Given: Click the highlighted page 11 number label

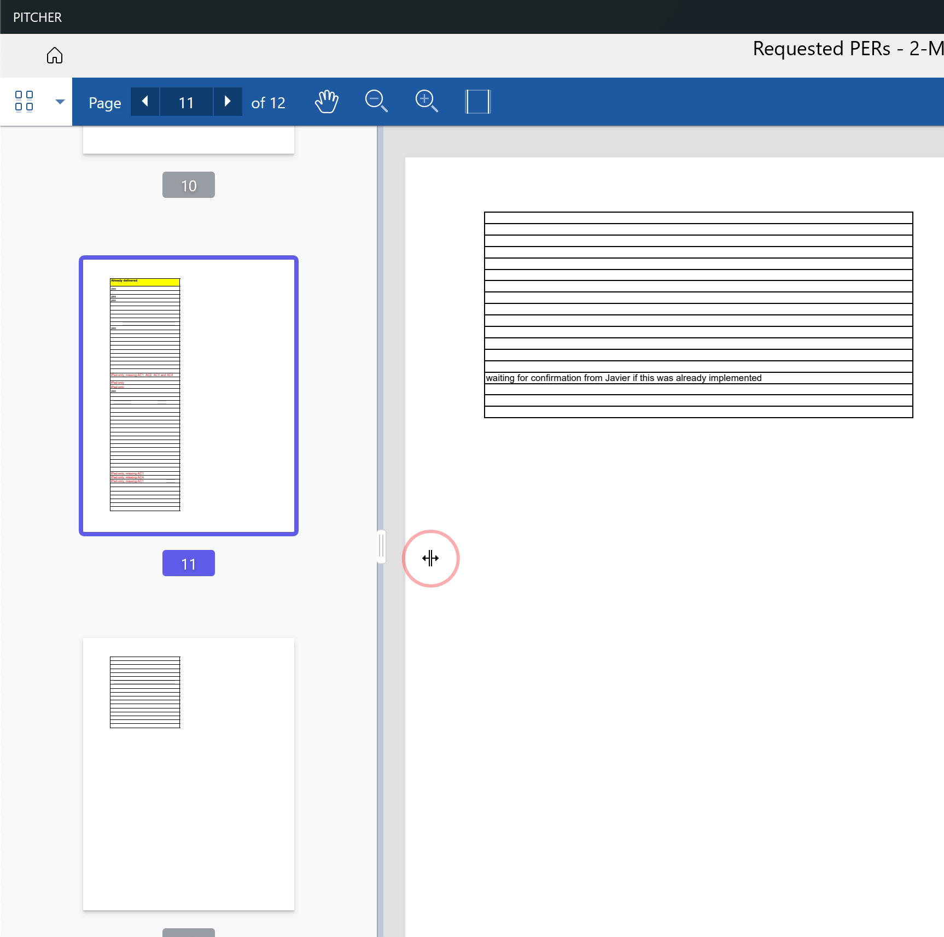Looking at the screenshot, I should [188, 563].
